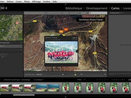131x98 pixels.
Task: Open the GPS tracklog icon menu
Action: pyautogui.click(x=82, y=75)
